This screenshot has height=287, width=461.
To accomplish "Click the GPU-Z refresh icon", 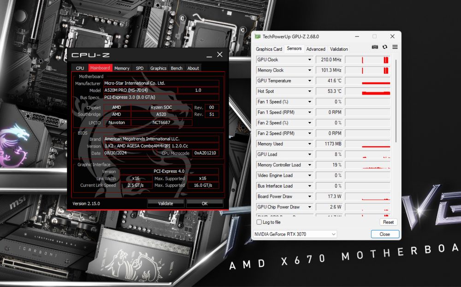I will coord(385,47).
